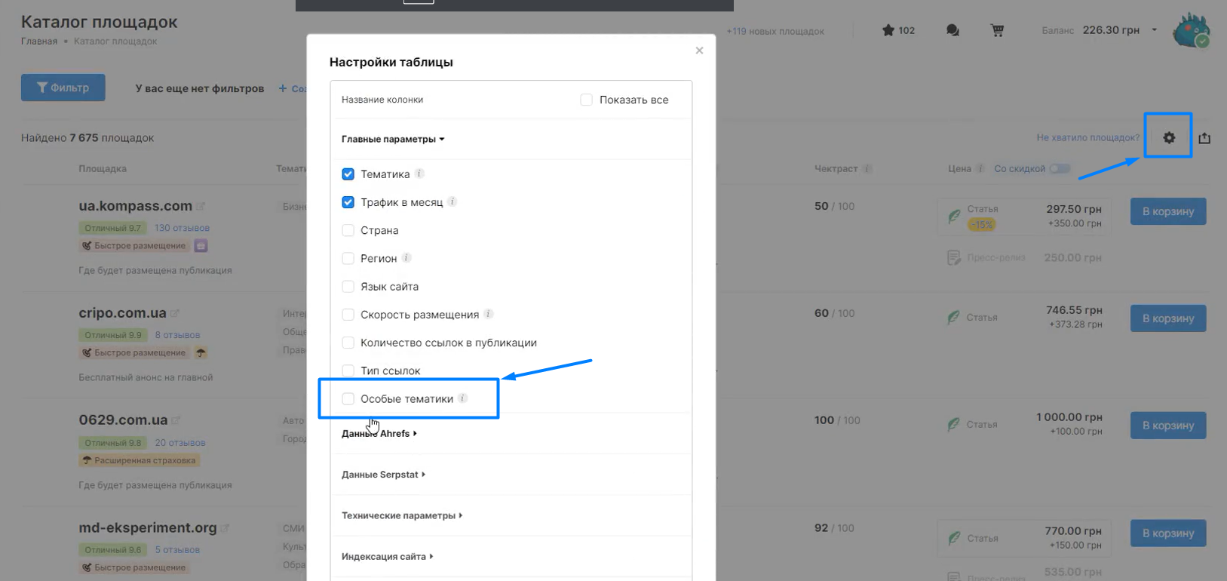The width and height of the screenshot is (1227, 581).
Task: Close the Настройки таблицы dialog
Action: point(699,51)
